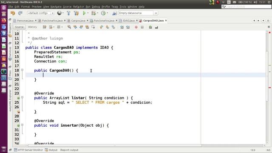
Task: Click the Uncomment editor toolbar icon
Action: point(156,27)
